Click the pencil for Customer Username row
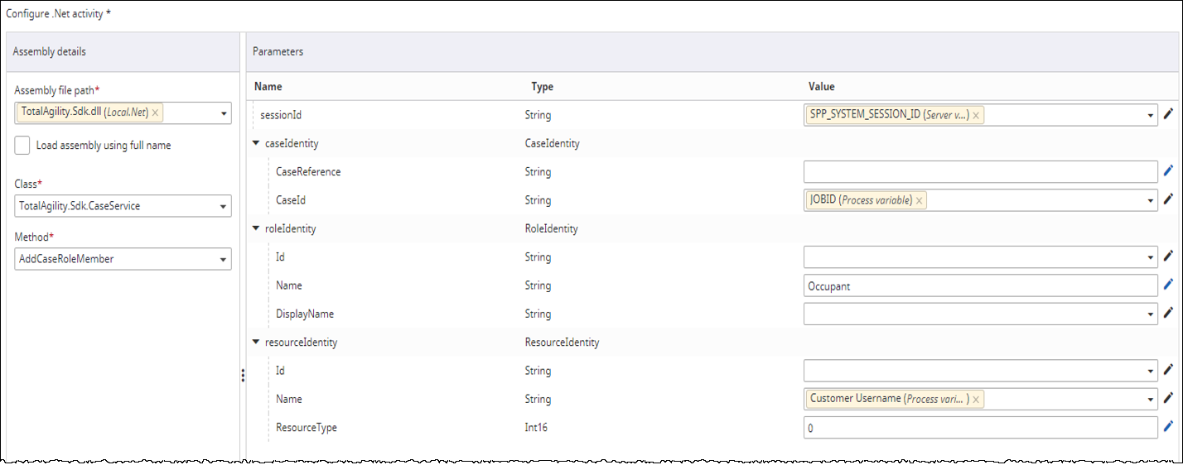 1169,399
